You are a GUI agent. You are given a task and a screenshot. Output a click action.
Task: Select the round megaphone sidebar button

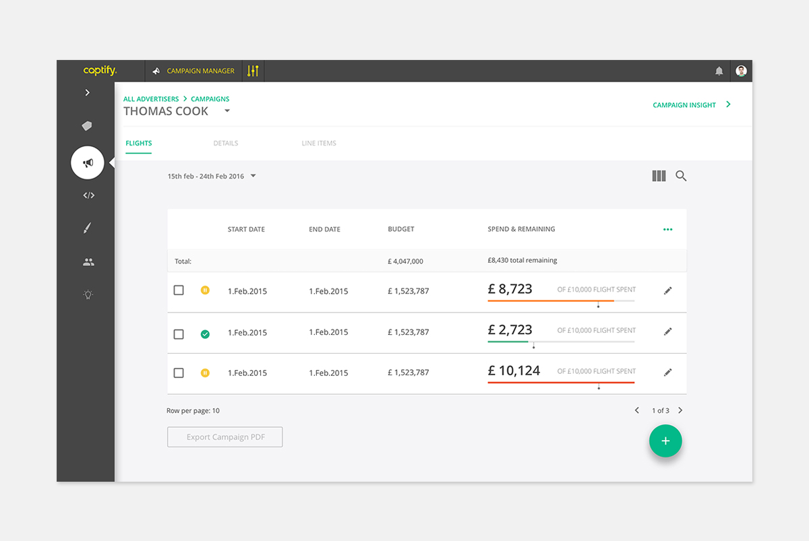[x=88, y=162]
